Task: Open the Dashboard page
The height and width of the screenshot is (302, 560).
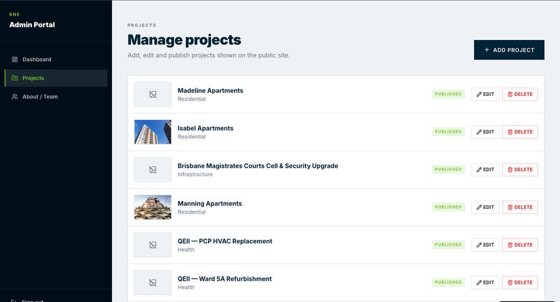Action: click(56, 59)
